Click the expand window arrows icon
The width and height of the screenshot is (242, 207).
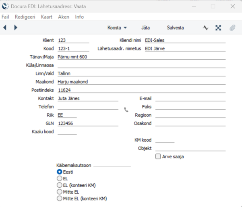[x=218, y=28]
